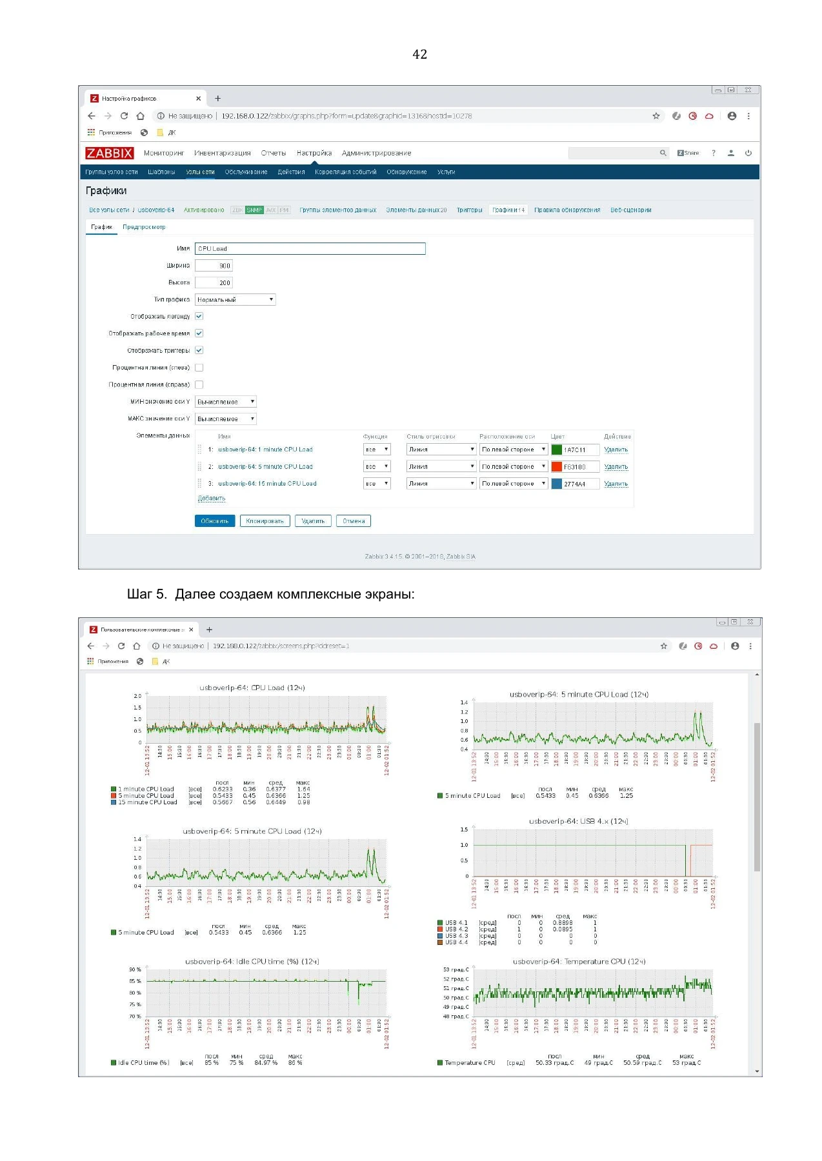Open the Администрирование menu
Viewport: 822px width, 1161px height.
(x=376, y=153)
